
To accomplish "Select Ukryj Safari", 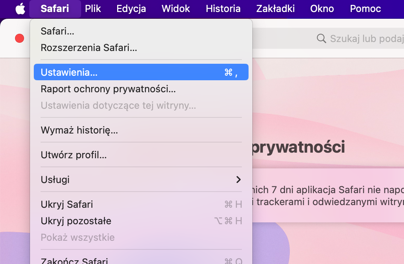I will click(141, 204).
